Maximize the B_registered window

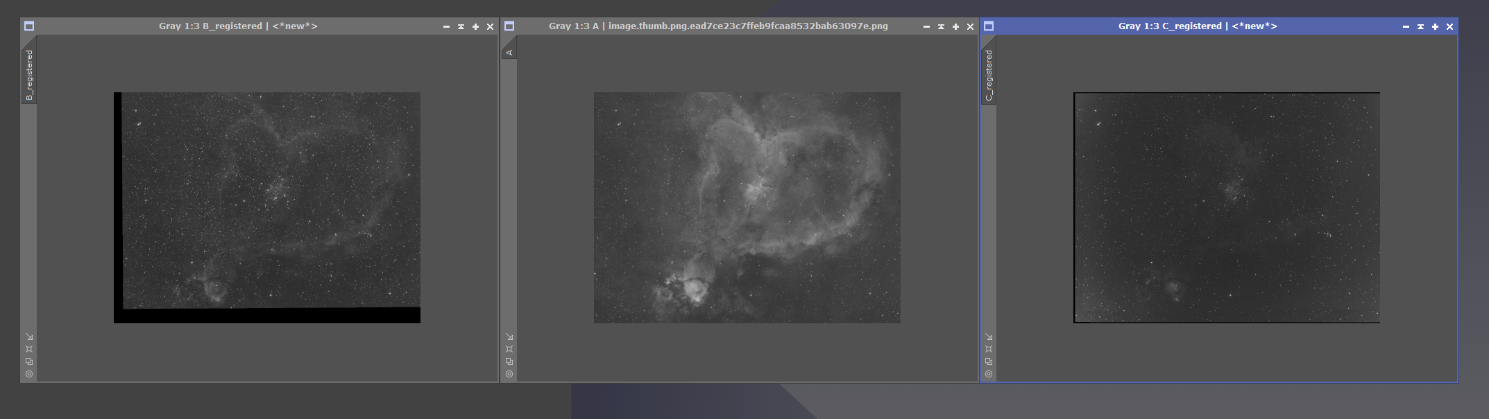pos(475,26)
